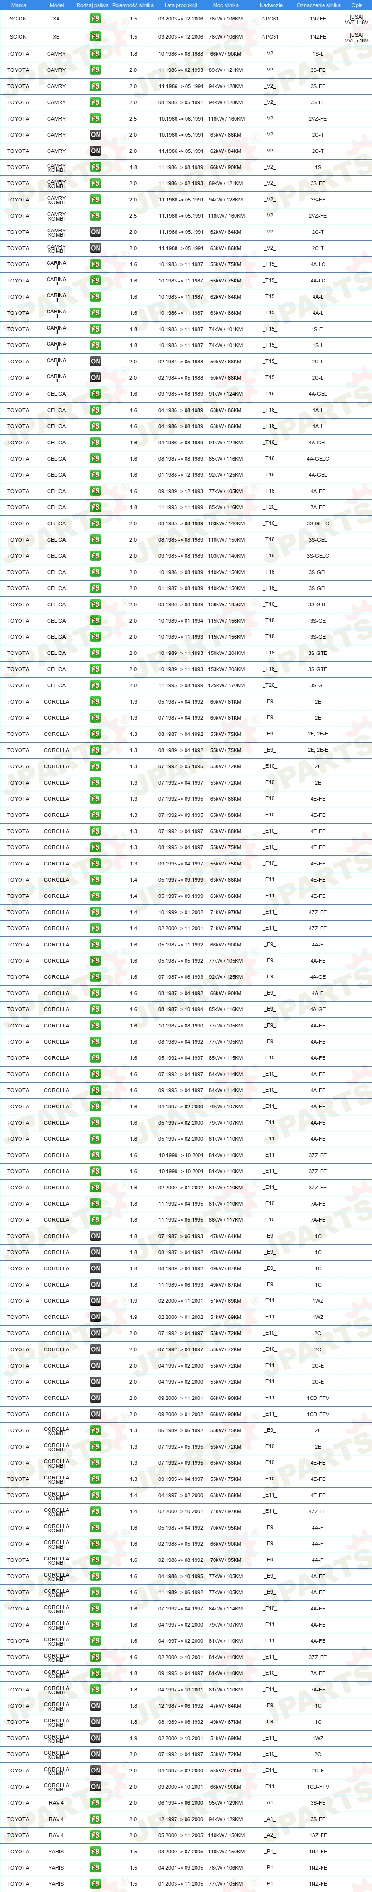Click the VVT-i 16V description in XA row
Image resolution: width=372 pixels, height=1892 pixels.
pos(357,22)
